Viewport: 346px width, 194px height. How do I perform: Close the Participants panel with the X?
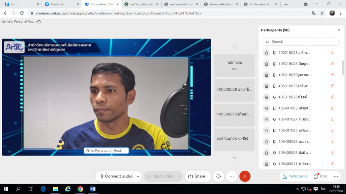click(x=339, y=30)
